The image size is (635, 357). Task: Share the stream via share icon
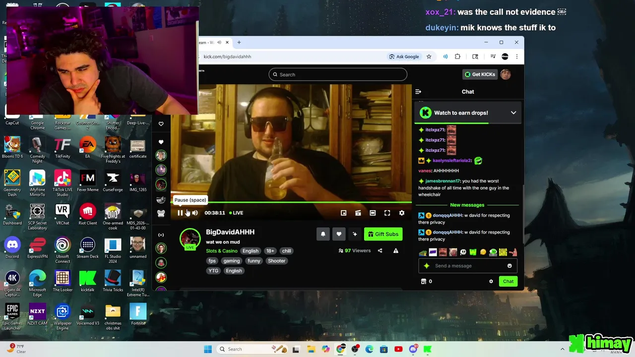[380, 251]
